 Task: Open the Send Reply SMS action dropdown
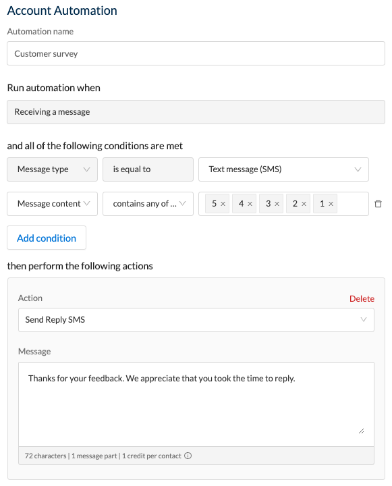coord(196,320)
